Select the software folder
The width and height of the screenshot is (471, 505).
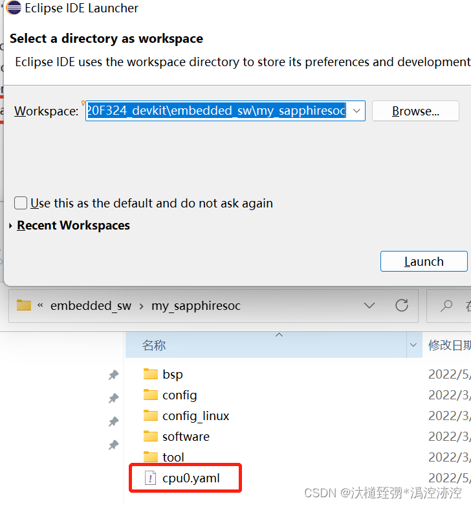coord(186,437)
